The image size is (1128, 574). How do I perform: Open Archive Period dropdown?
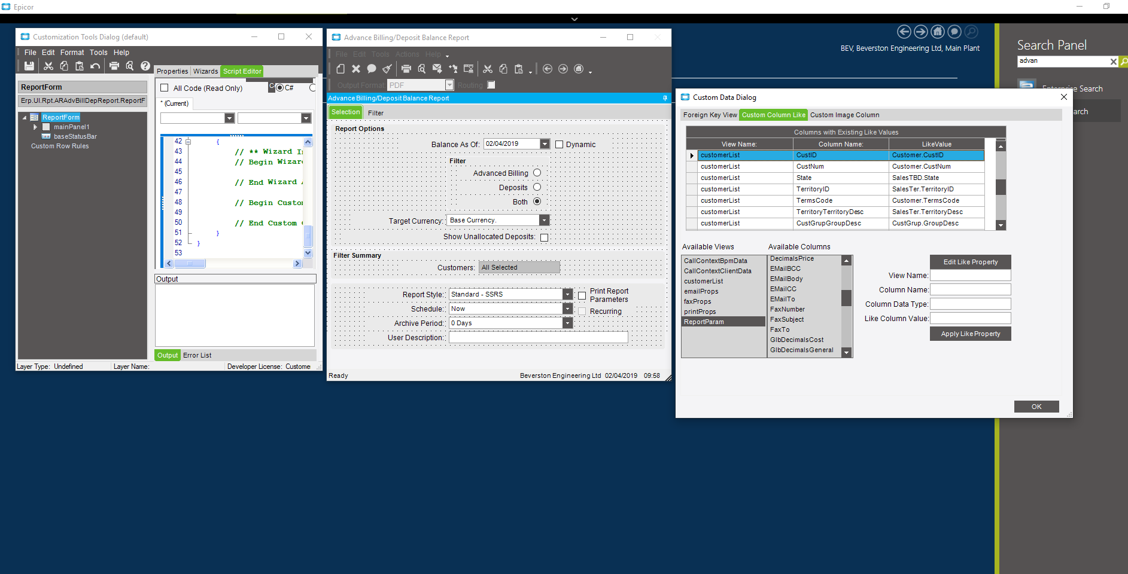(x=567, y=323)
